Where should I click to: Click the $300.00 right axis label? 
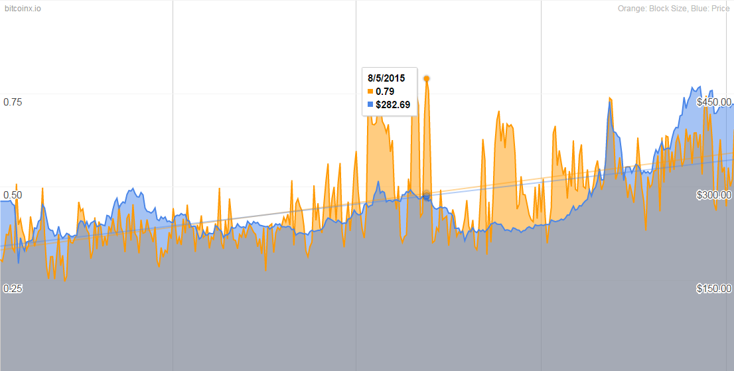coord(714,195)
